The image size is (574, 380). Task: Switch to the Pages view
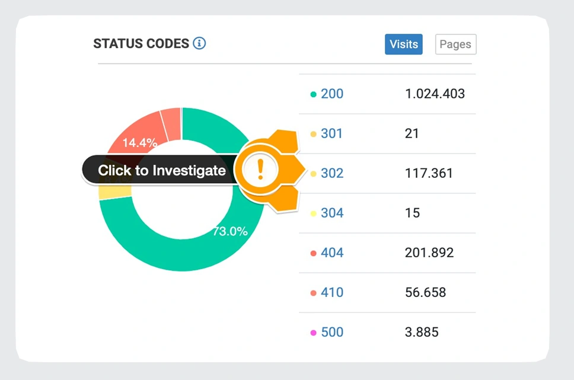455,44
